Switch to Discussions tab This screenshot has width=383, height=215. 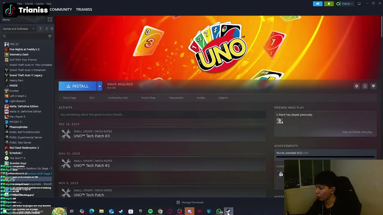[176, 98]
